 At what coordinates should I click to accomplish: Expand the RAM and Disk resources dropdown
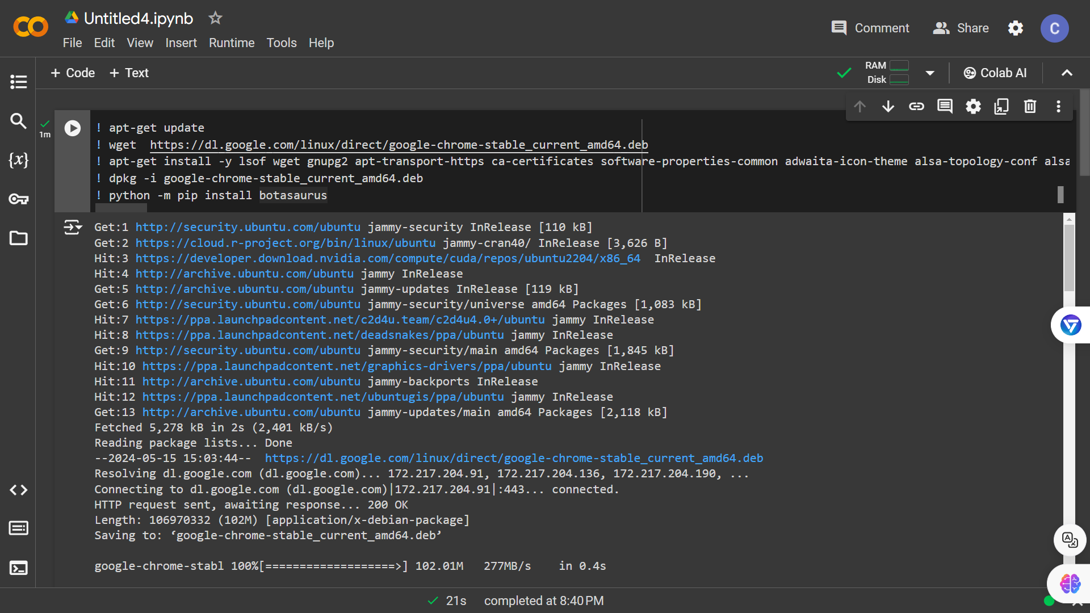930,73
